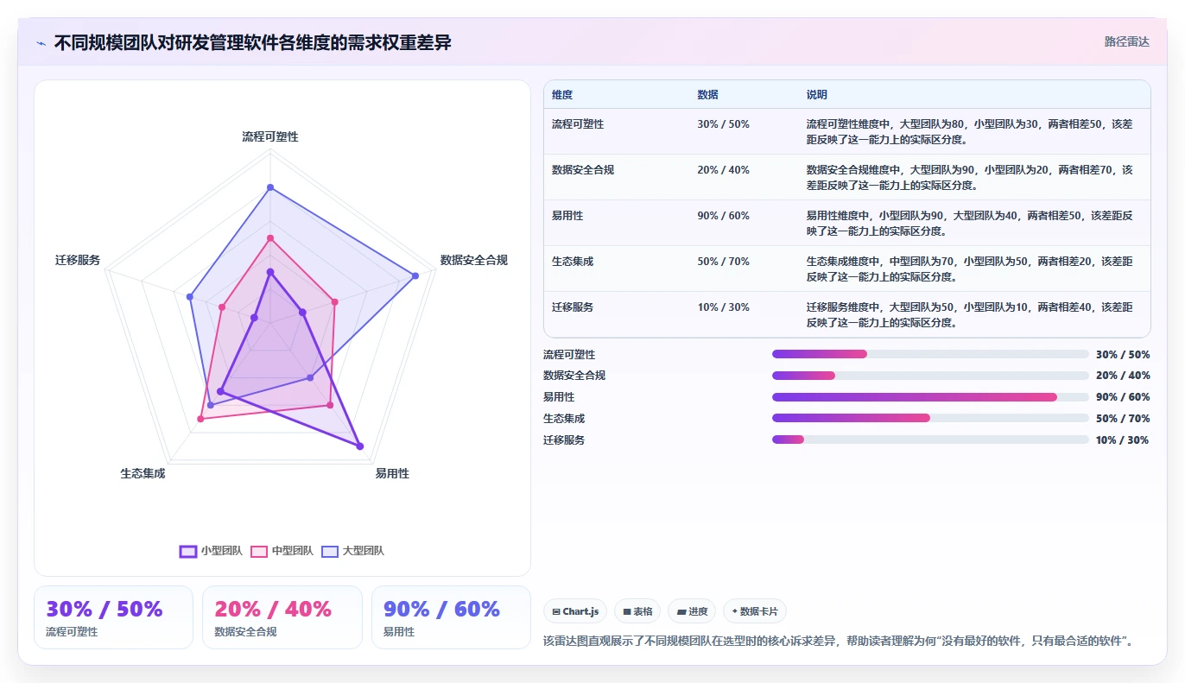
Task: Click the radar axis label 数据安全合规
Action: click(474, 260)
